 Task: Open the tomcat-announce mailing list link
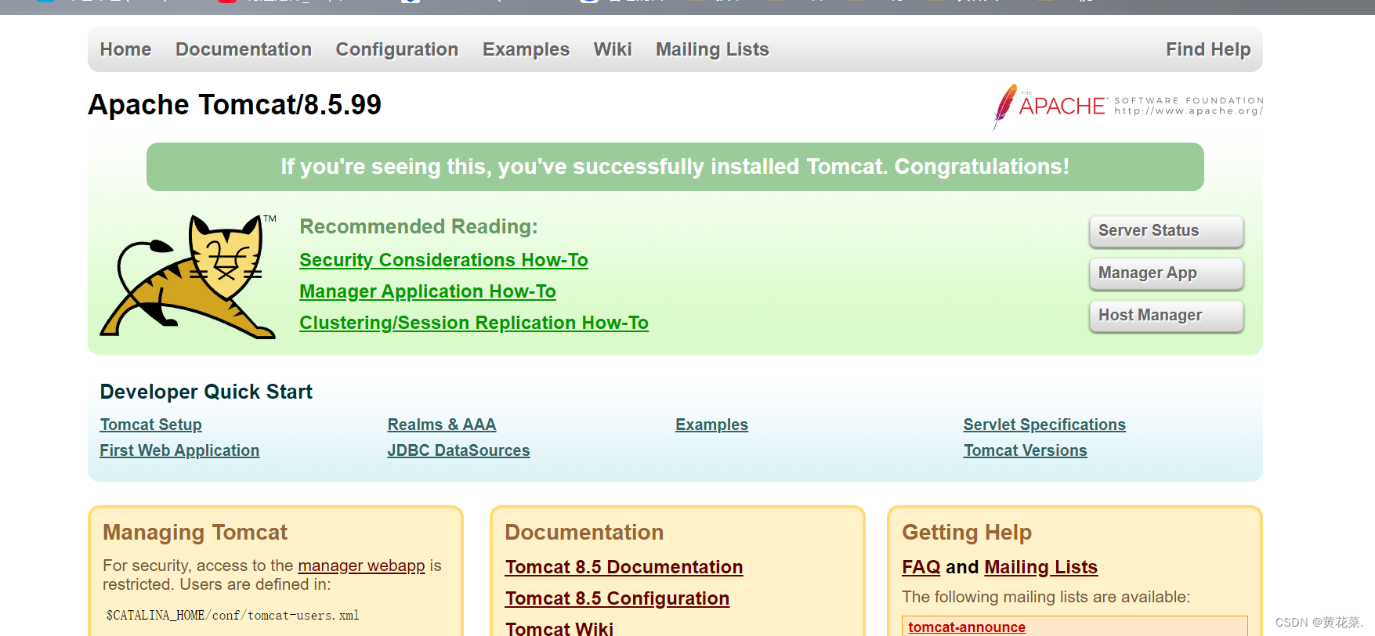pyautogui.click(x=967, y=627)
